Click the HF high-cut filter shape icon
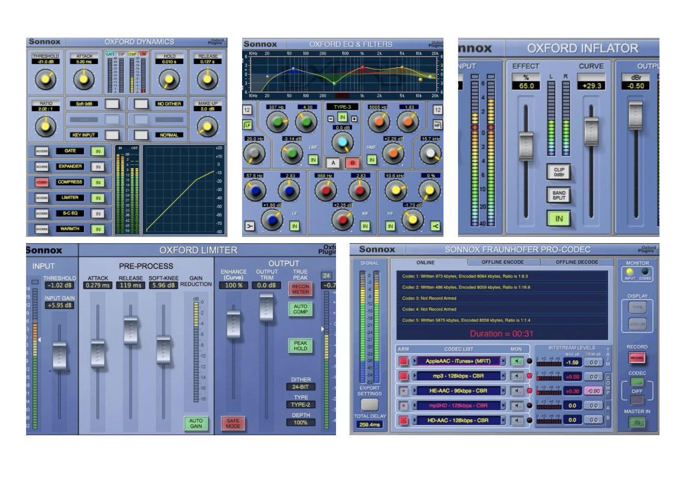The width and height of the screenshot is (696, 478). [437, 125]
